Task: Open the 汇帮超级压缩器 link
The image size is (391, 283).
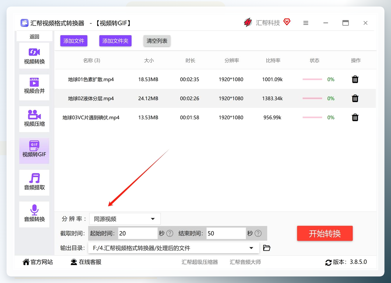Action: coord(200,262)
